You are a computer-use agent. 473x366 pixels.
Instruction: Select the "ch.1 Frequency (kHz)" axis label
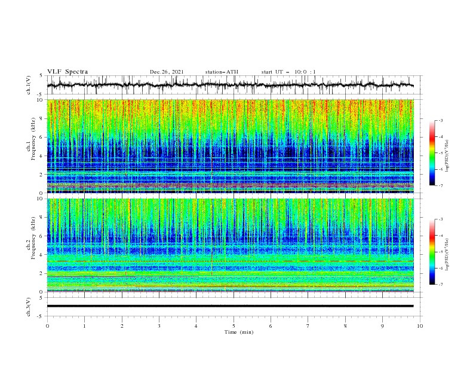tap(31, 139)
